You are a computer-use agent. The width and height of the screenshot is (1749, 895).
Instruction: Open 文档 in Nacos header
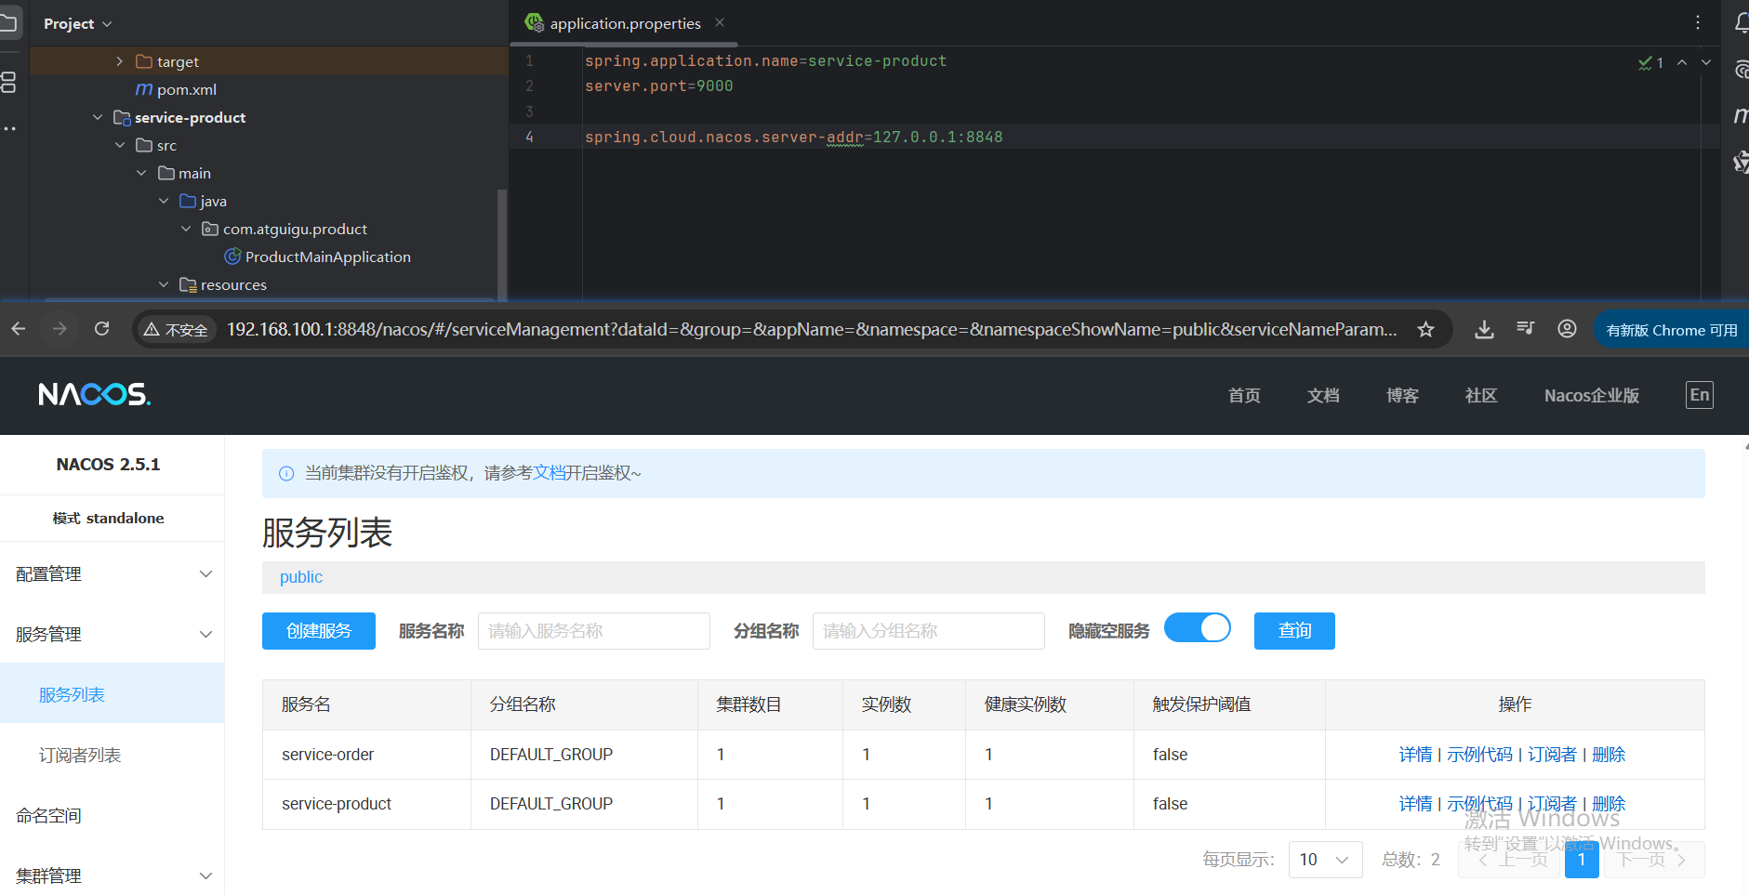tap(1323, 396)
